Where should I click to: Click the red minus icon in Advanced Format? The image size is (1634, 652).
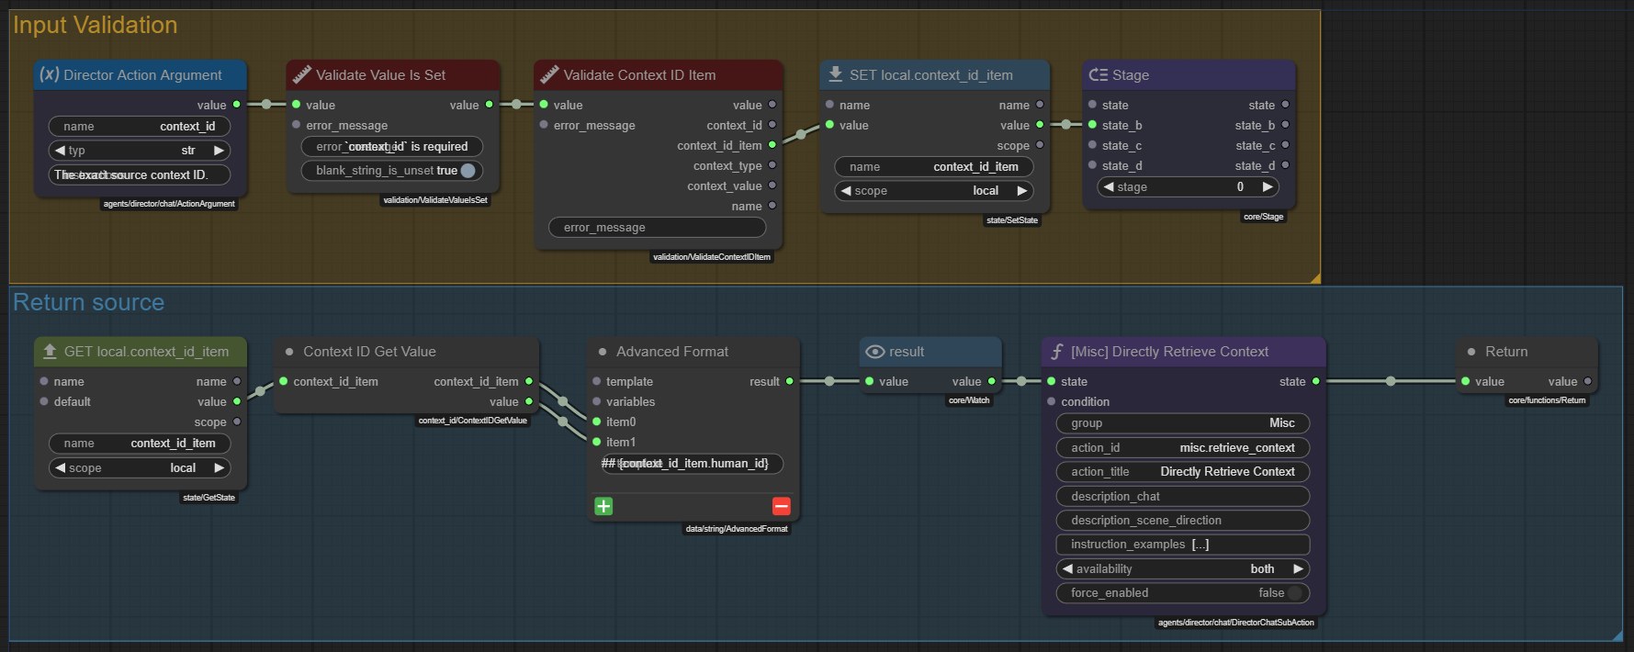(781, 506)
